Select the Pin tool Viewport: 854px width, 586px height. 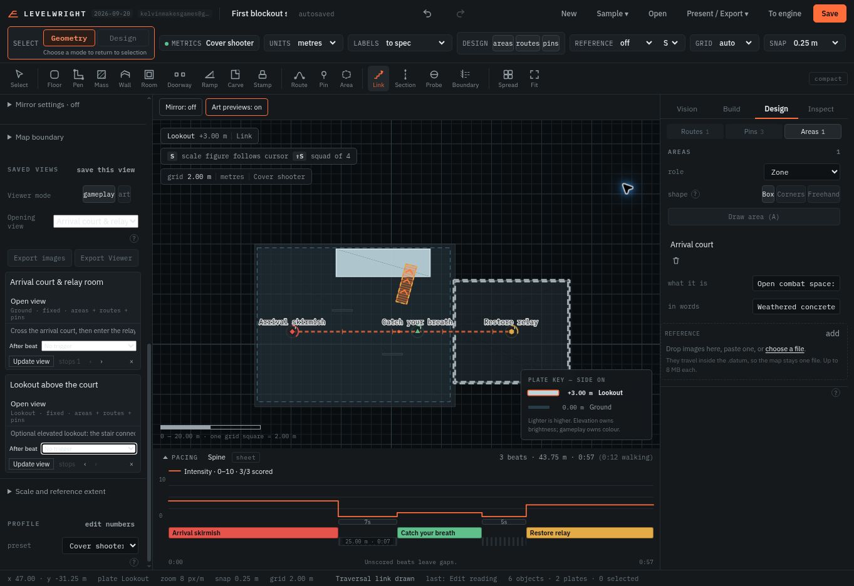[323, 79]
